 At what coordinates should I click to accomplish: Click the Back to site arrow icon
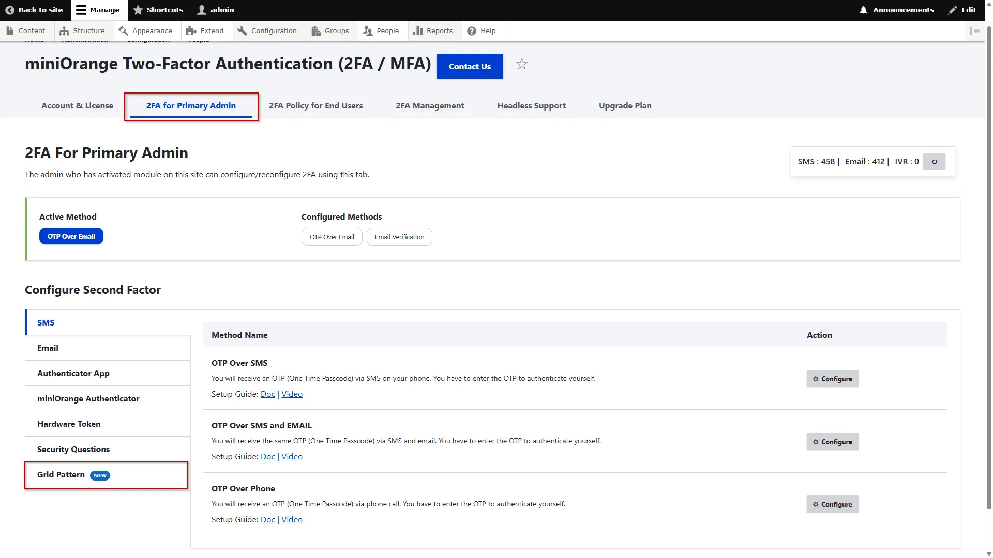(9, 10)
